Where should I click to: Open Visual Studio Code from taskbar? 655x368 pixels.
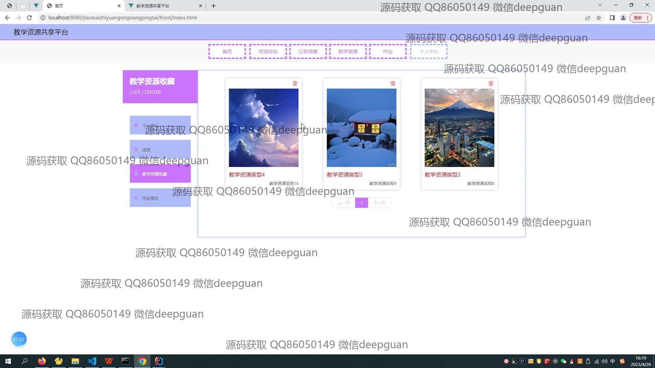coord(92,361)
